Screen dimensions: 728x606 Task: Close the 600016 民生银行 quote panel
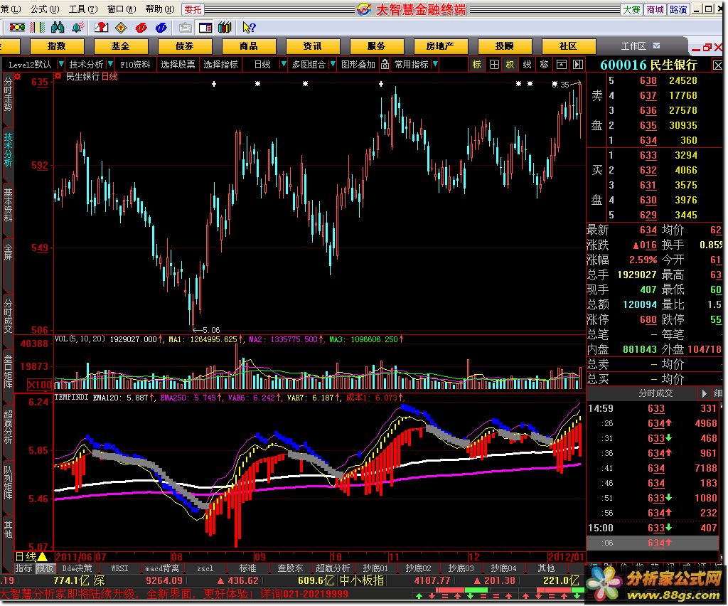pos(718,65)
